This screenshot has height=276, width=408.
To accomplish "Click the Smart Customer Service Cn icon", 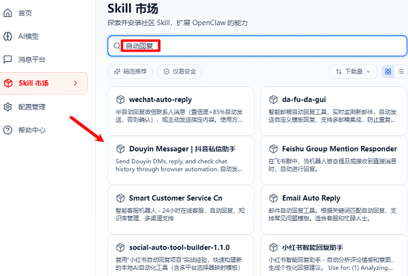I will pos(121,198).
